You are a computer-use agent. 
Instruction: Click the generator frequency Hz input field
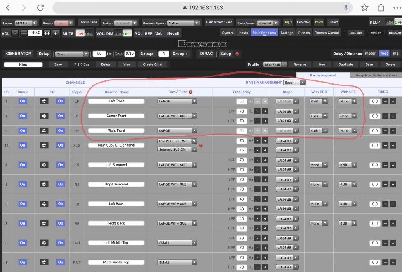coord(99,54)
